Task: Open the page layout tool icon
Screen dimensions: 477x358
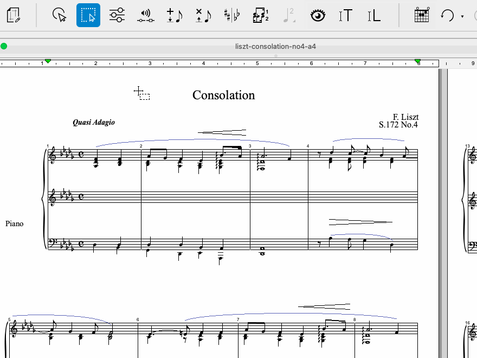Action: tap(14, 15)
